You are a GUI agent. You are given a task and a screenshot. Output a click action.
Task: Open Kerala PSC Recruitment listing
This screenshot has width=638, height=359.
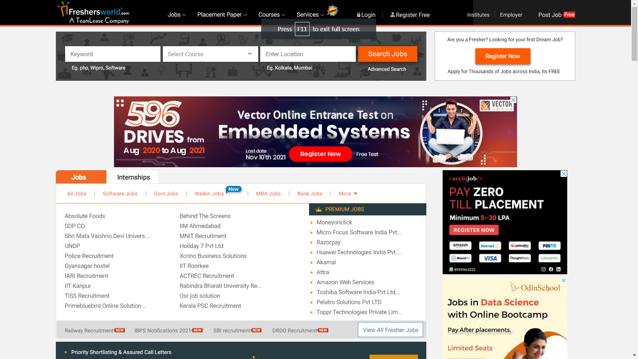pos(210,306)
